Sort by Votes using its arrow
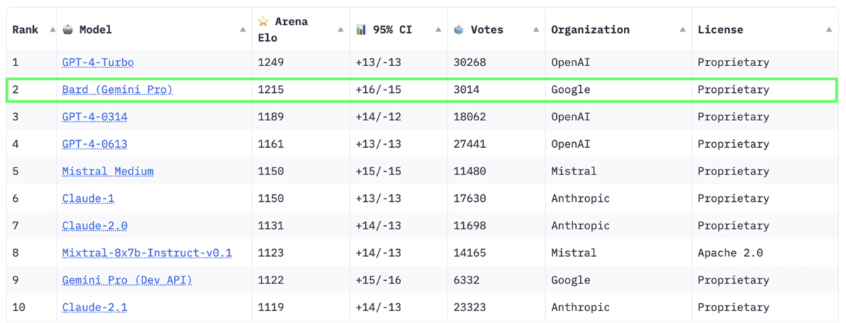The width and height of the screenshot is (846, 323). [537, 30]
